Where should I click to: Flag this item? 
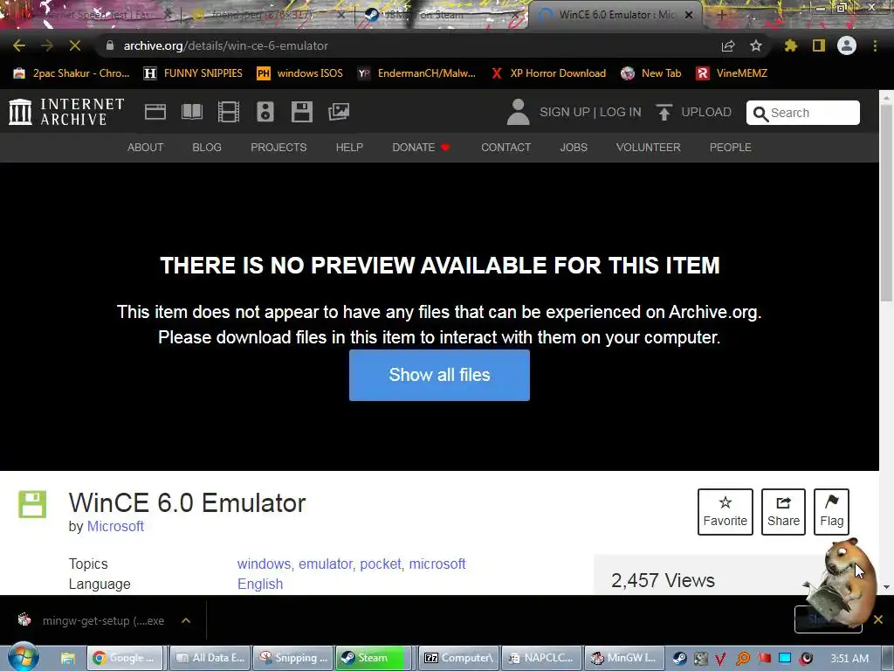(x=831, y=512)
